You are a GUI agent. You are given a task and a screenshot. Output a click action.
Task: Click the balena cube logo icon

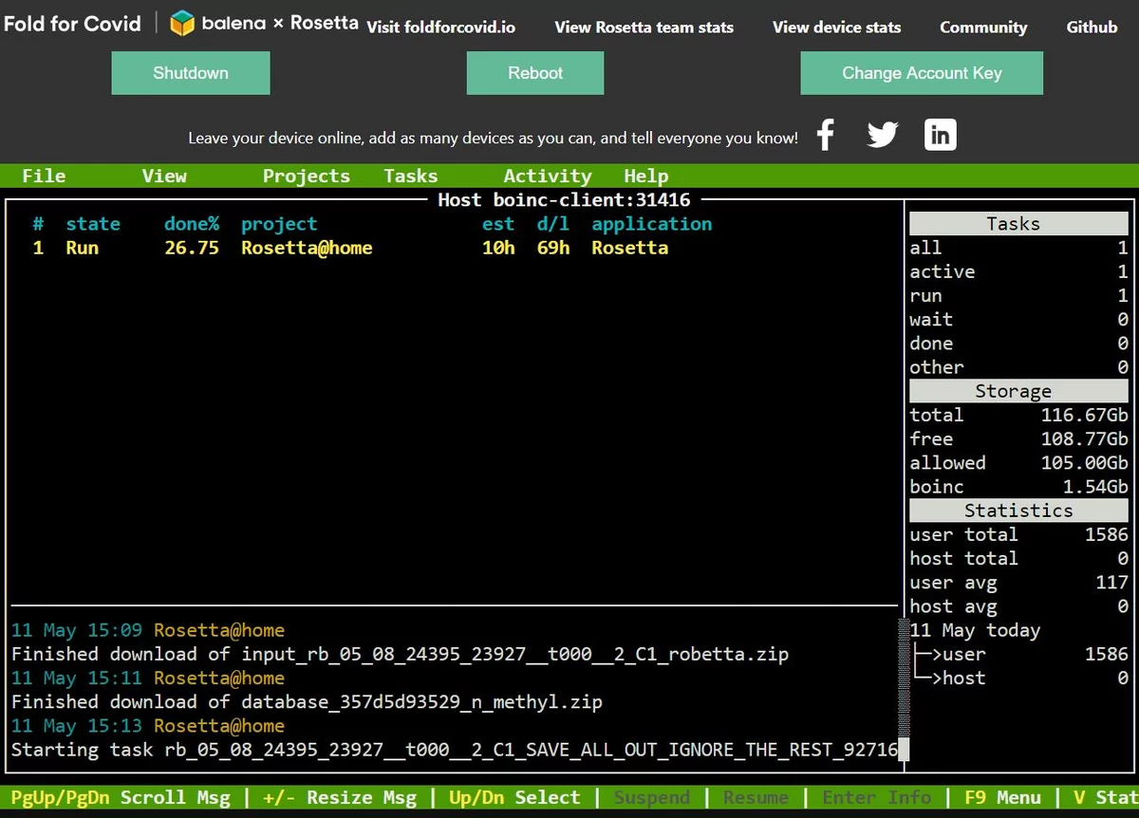pos(182,23)
